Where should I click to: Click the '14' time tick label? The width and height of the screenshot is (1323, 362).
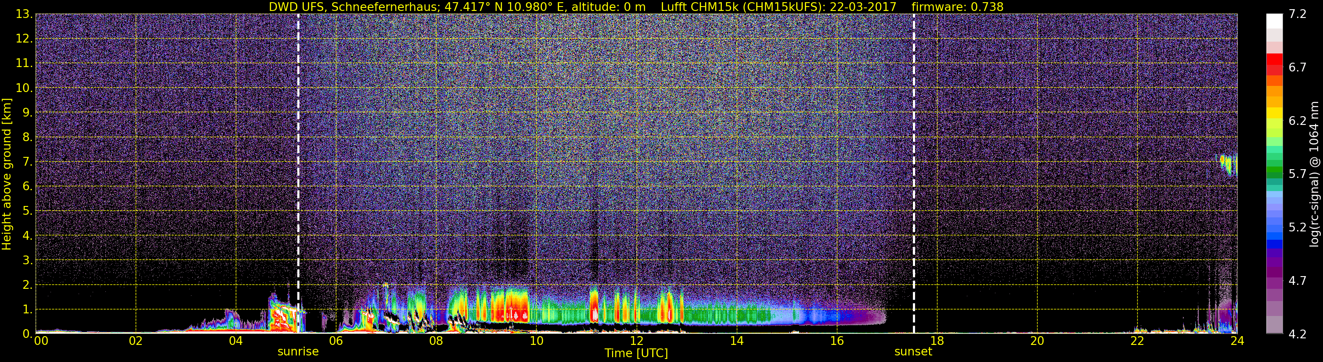click(736, 341)
